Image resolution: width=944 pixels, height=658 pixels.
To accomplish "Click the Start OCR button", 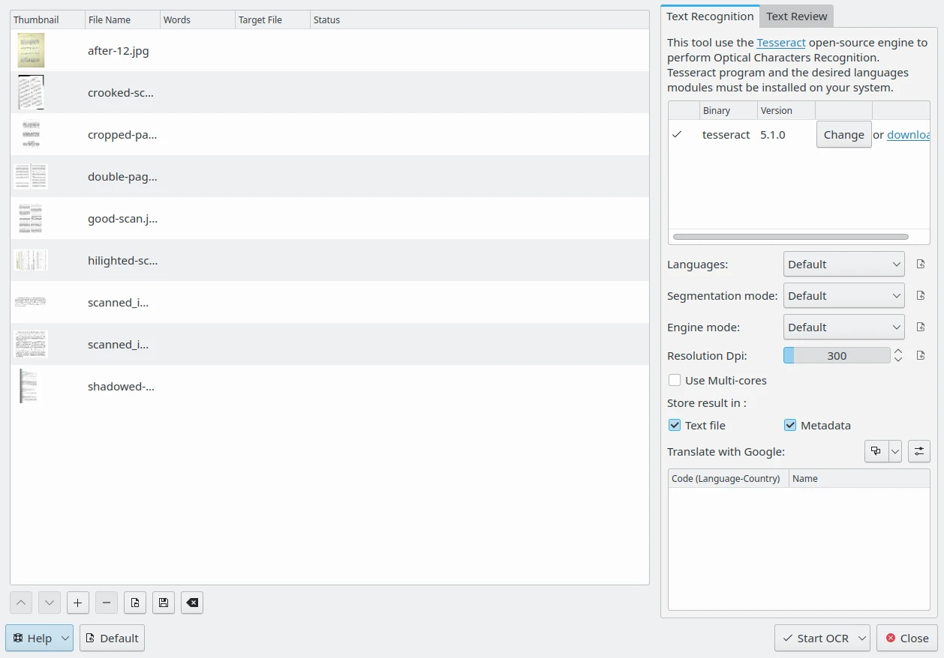I will 815,638.
